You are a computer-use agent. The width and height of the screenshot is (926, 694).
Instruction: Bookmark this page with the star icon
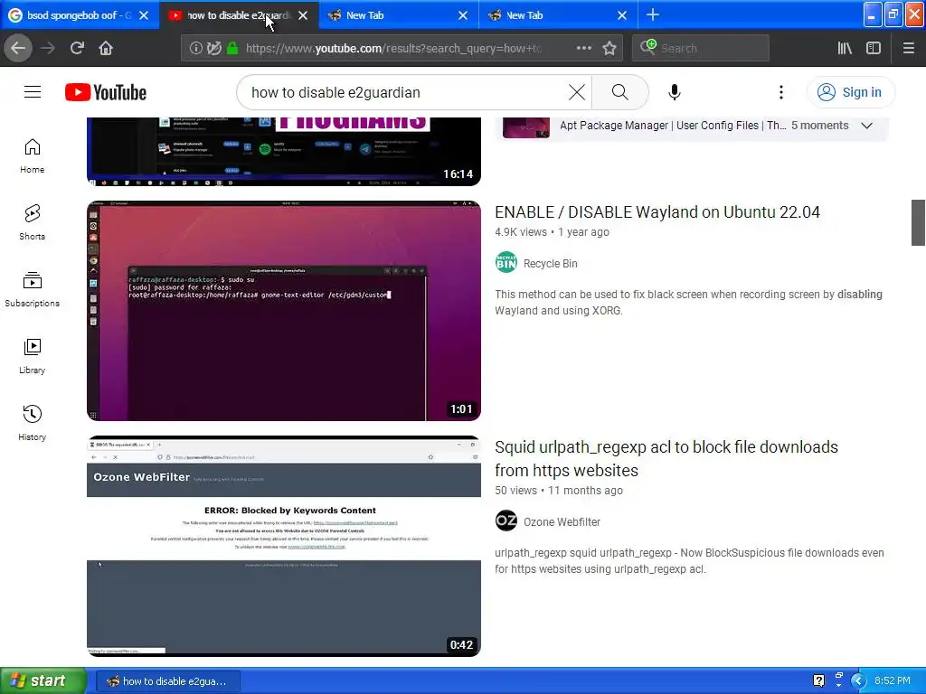609,48
